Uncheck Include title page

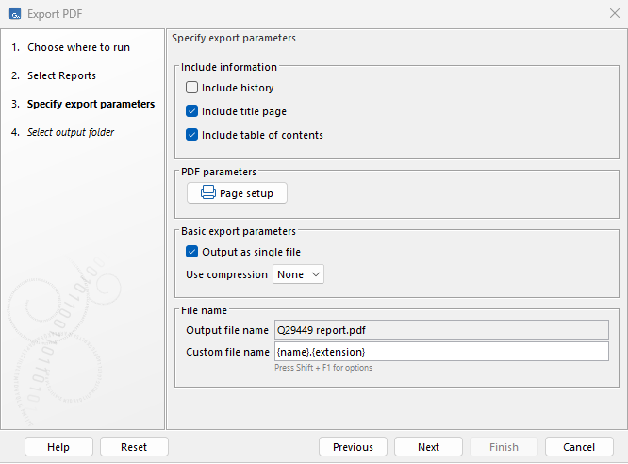coord(192,111)
